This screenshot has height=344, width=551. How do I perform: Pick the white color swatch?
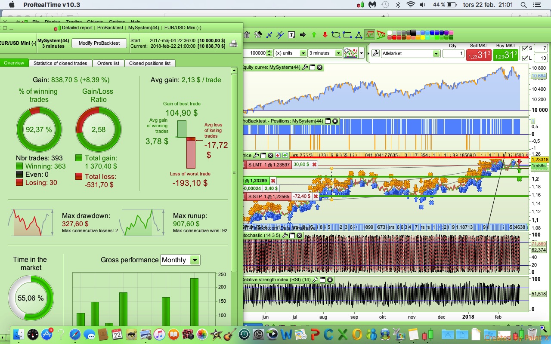coord(390,33)
